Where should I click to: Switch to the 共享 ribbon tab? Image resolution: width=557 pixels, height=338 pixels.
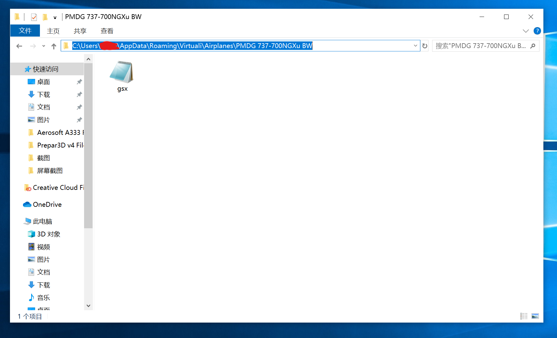point(80,31)
